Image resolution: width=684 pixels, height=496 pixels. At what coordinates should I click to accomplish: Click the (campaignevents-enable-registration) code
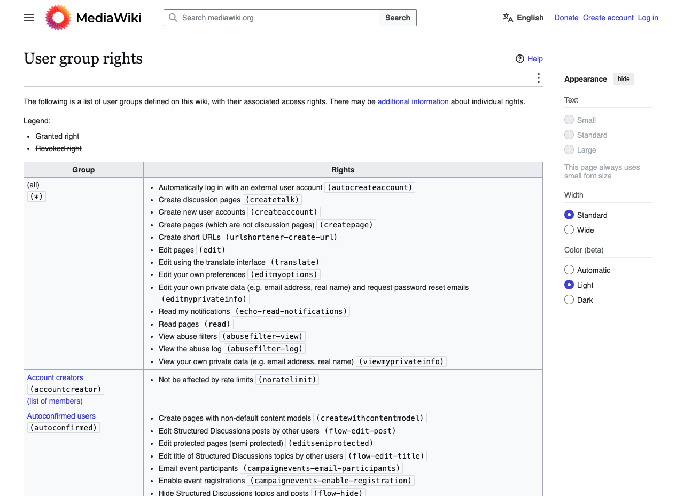(x=331, y=481)
